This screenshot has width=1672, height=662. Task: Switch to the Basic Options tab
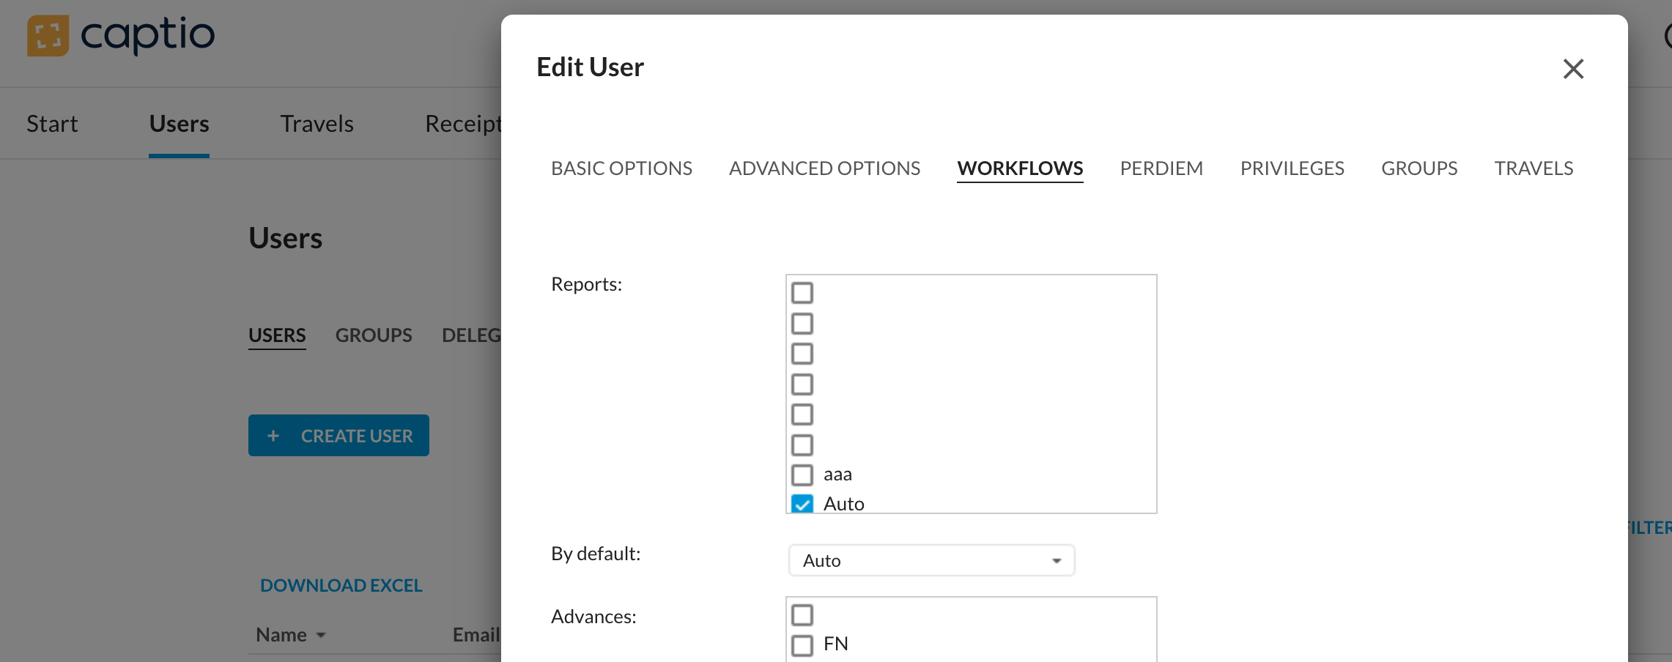(x=621, y=168)
